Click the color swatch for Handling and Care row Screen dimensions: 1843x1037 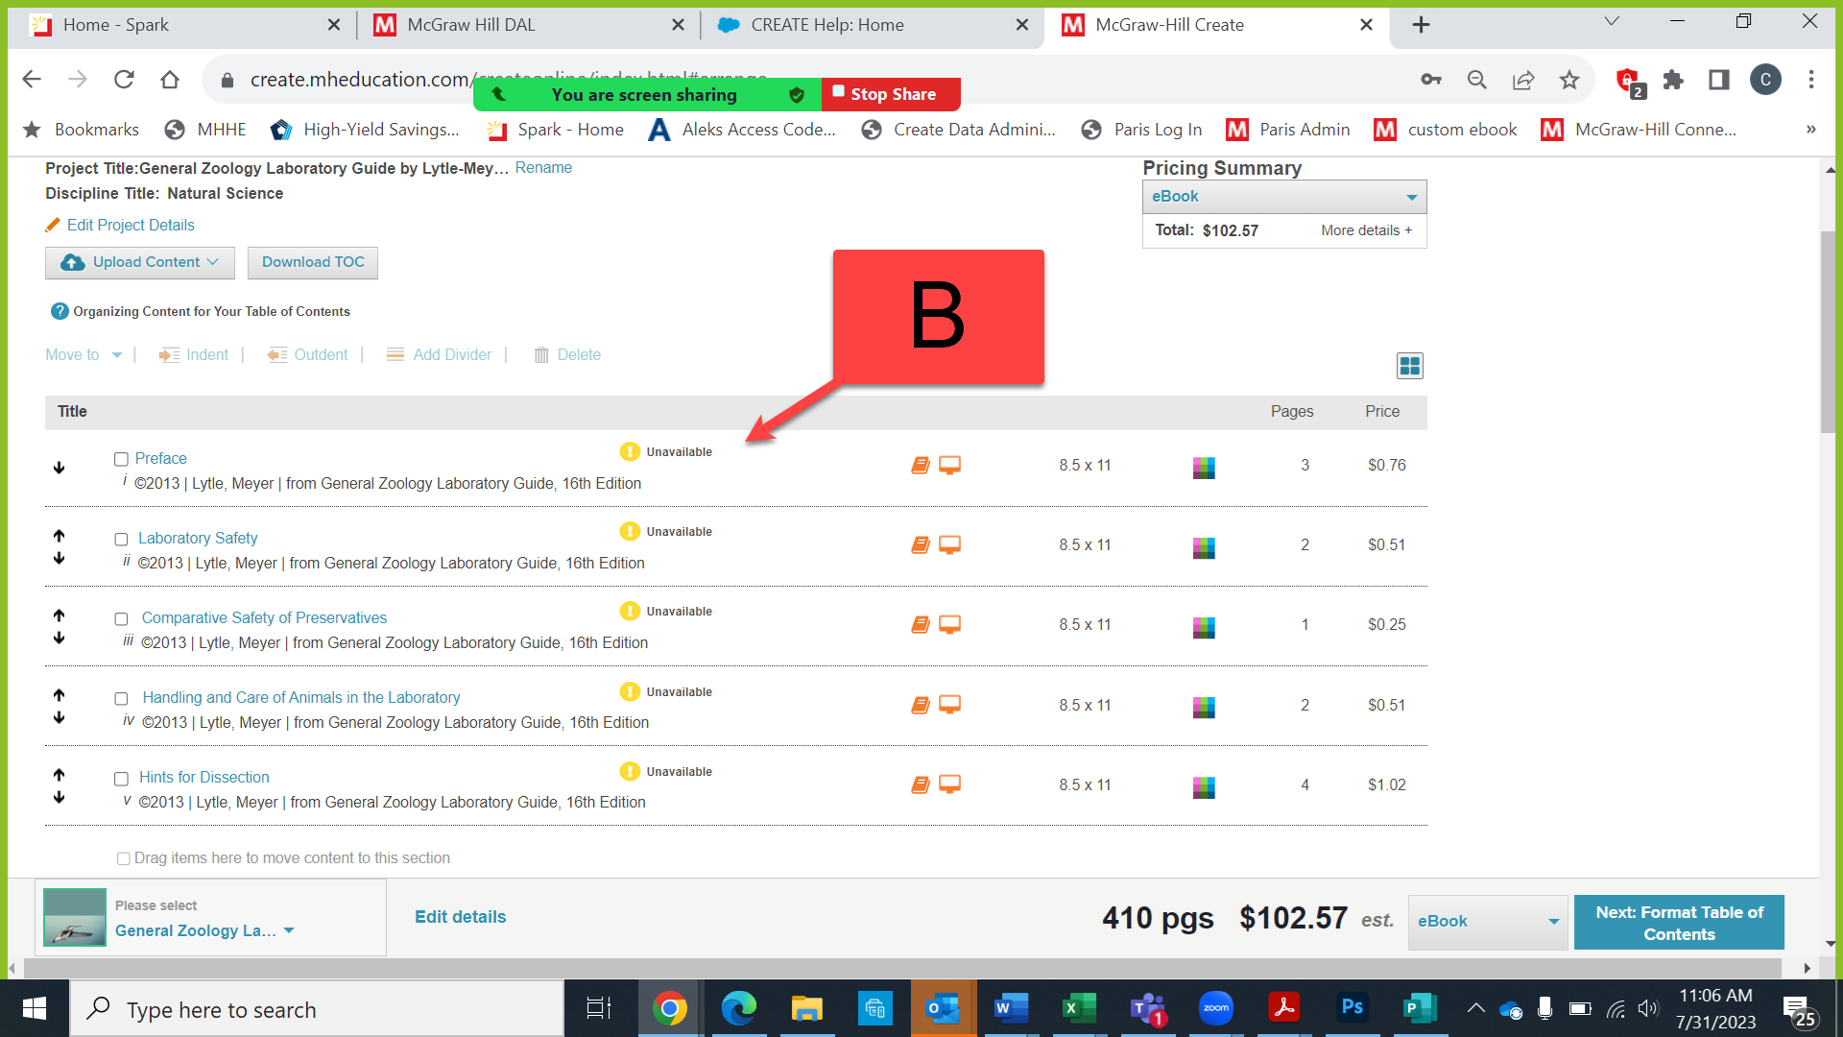click(1204, 708)
